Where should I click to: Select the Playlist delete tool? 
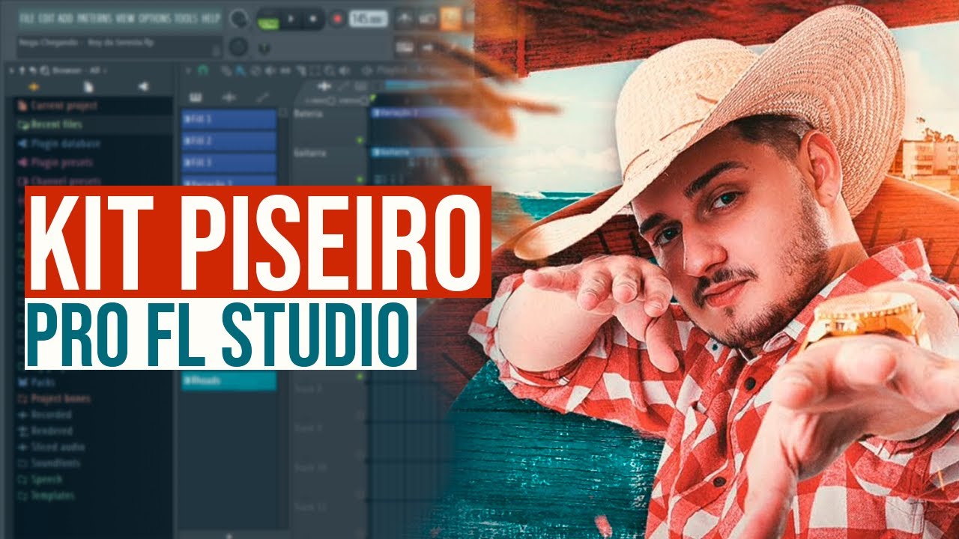[x=255, y=70]
